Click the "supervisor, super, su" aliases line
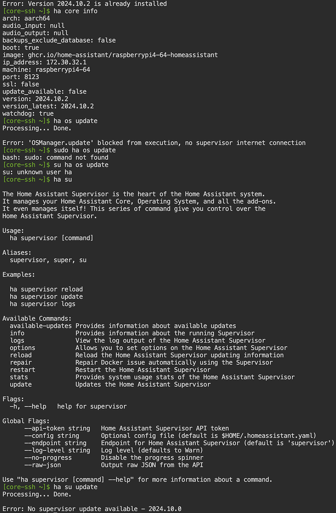Viewport: 336px width, 513px height. [x=47, y=260]
